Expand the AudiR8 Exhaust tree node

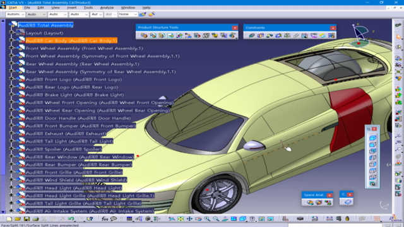coord(11,133)
